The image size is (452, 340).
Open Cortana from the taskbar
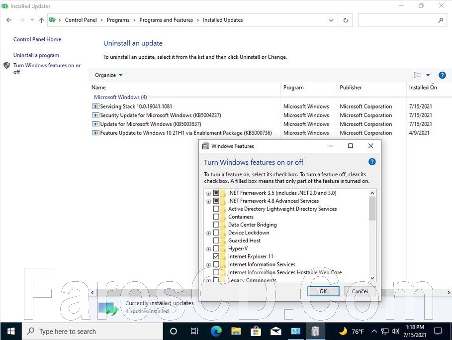(x=173, y=331)
